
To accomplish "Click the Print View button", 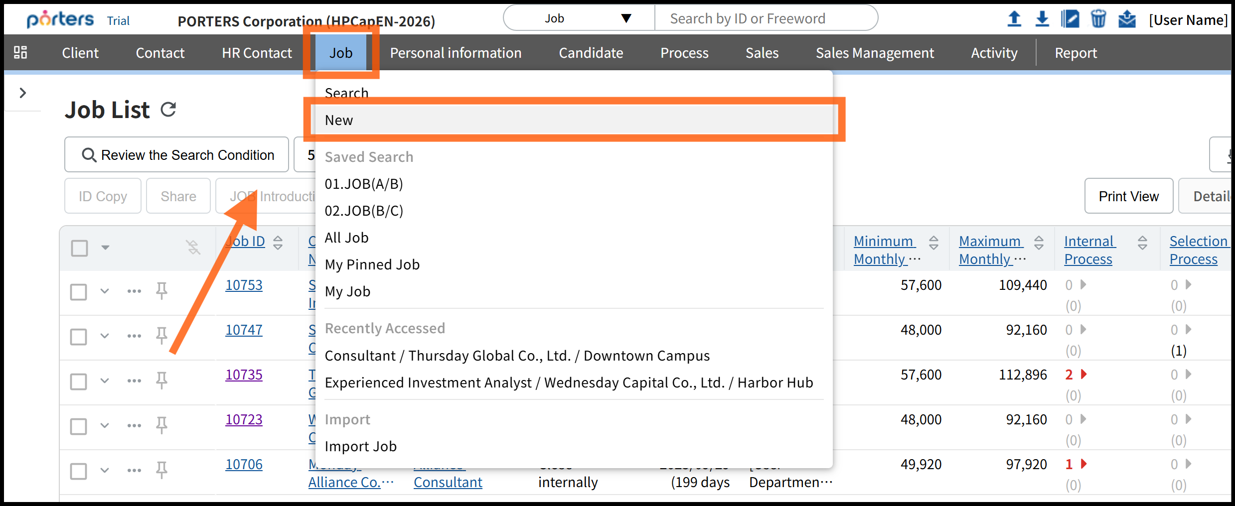I will 1128,196.
